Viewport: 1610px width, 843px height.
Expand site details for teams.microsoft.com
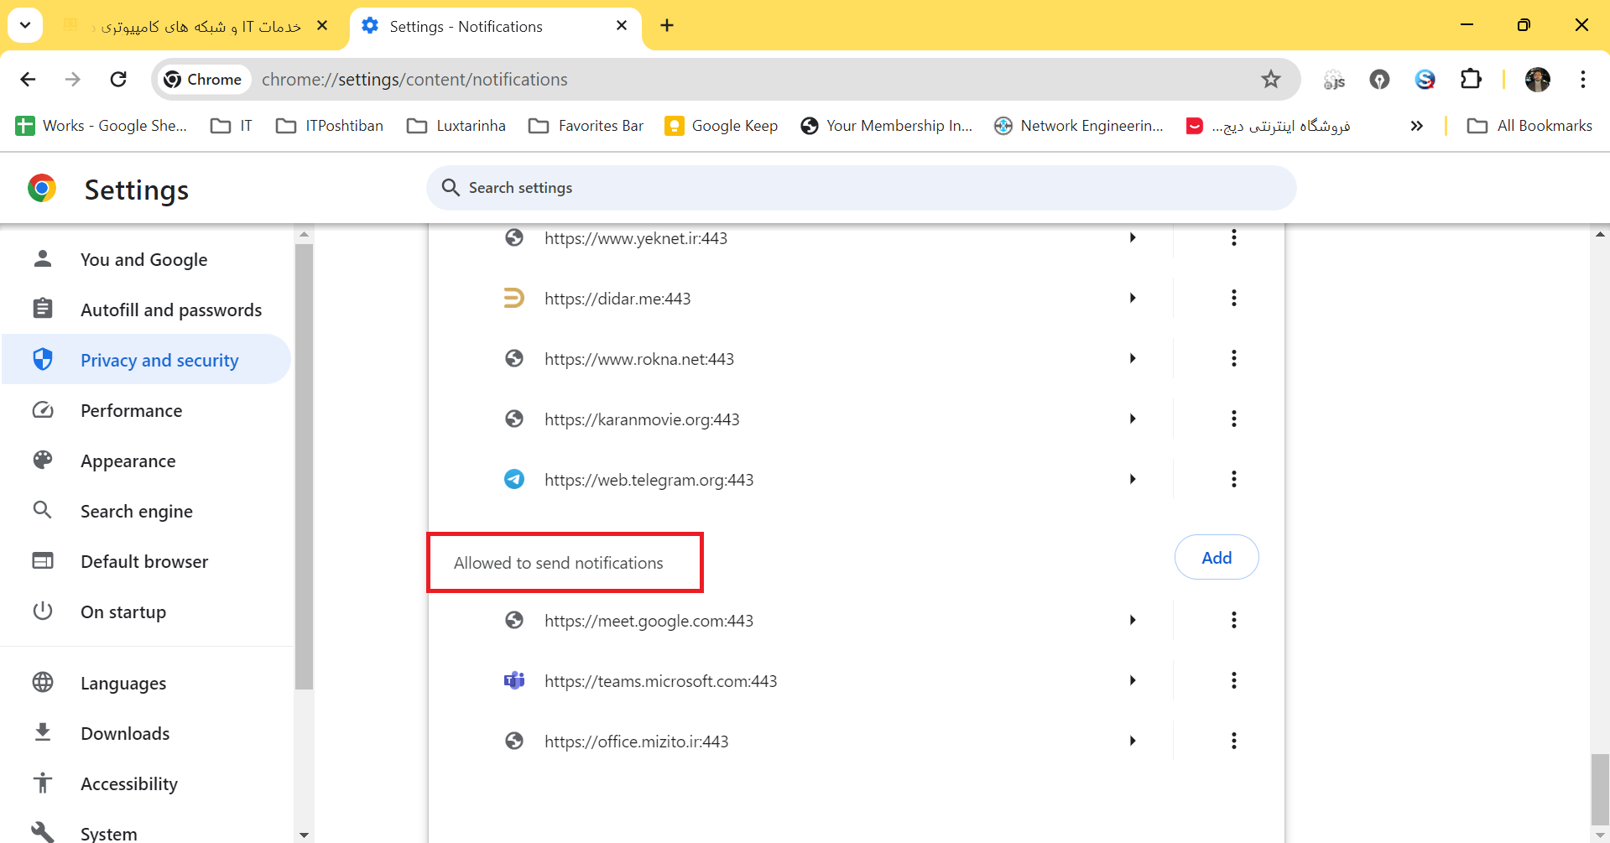coord(1133,680)
